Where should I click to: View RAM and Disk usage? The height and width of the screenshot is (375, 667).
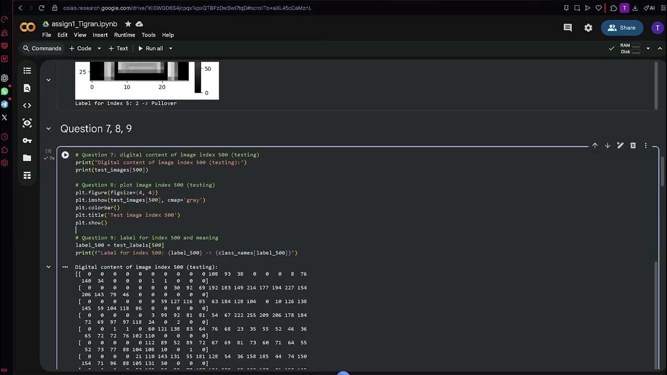coord(630,48)
